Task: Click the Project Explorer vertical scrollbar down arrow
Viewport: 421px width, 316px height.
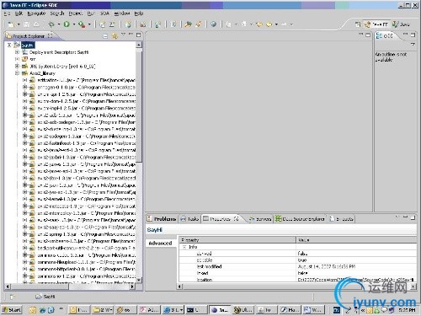Action: click(139, 280)
